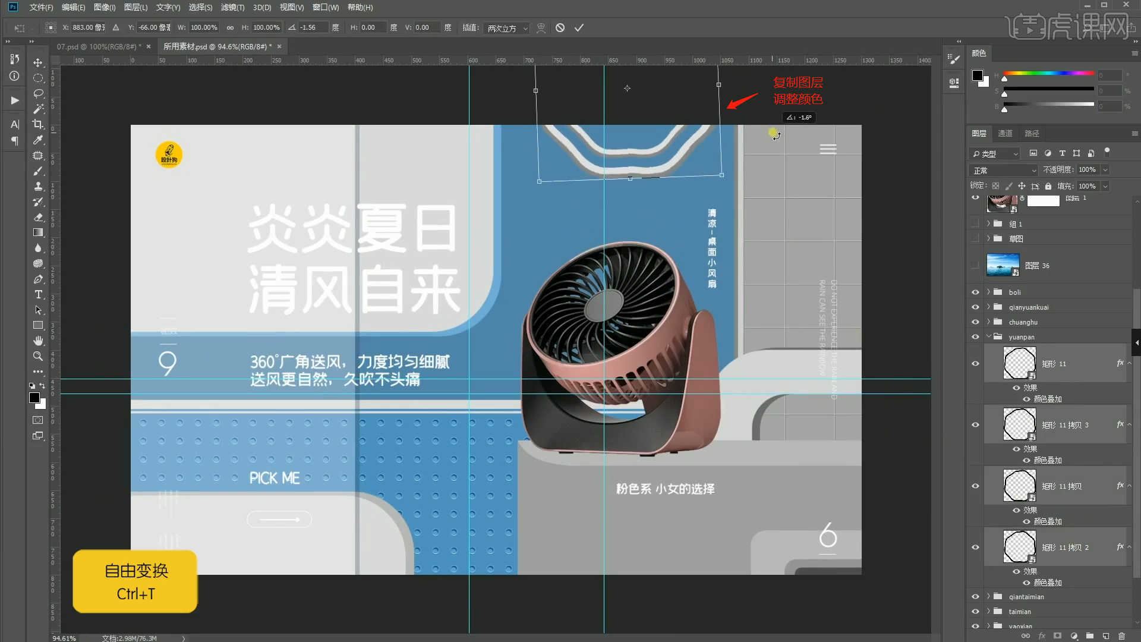Viewport: 1141px width, 642px height.
Task: Cancel the free transform
Action: (560, 28)
